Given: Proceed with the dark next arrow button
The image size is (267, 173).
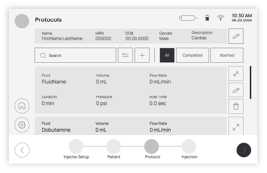Looking at the screenshot, I should point(244,150).
